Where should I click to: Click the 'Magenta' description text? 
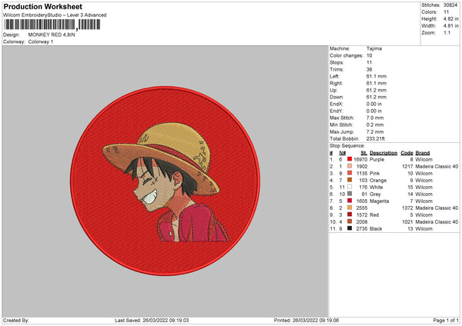coord(379,201)
